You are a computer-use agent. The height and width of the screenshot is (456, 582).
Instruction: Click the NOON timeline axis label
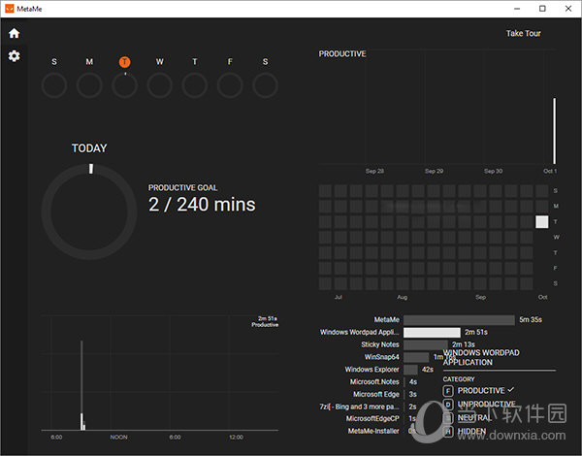point(118,437)
